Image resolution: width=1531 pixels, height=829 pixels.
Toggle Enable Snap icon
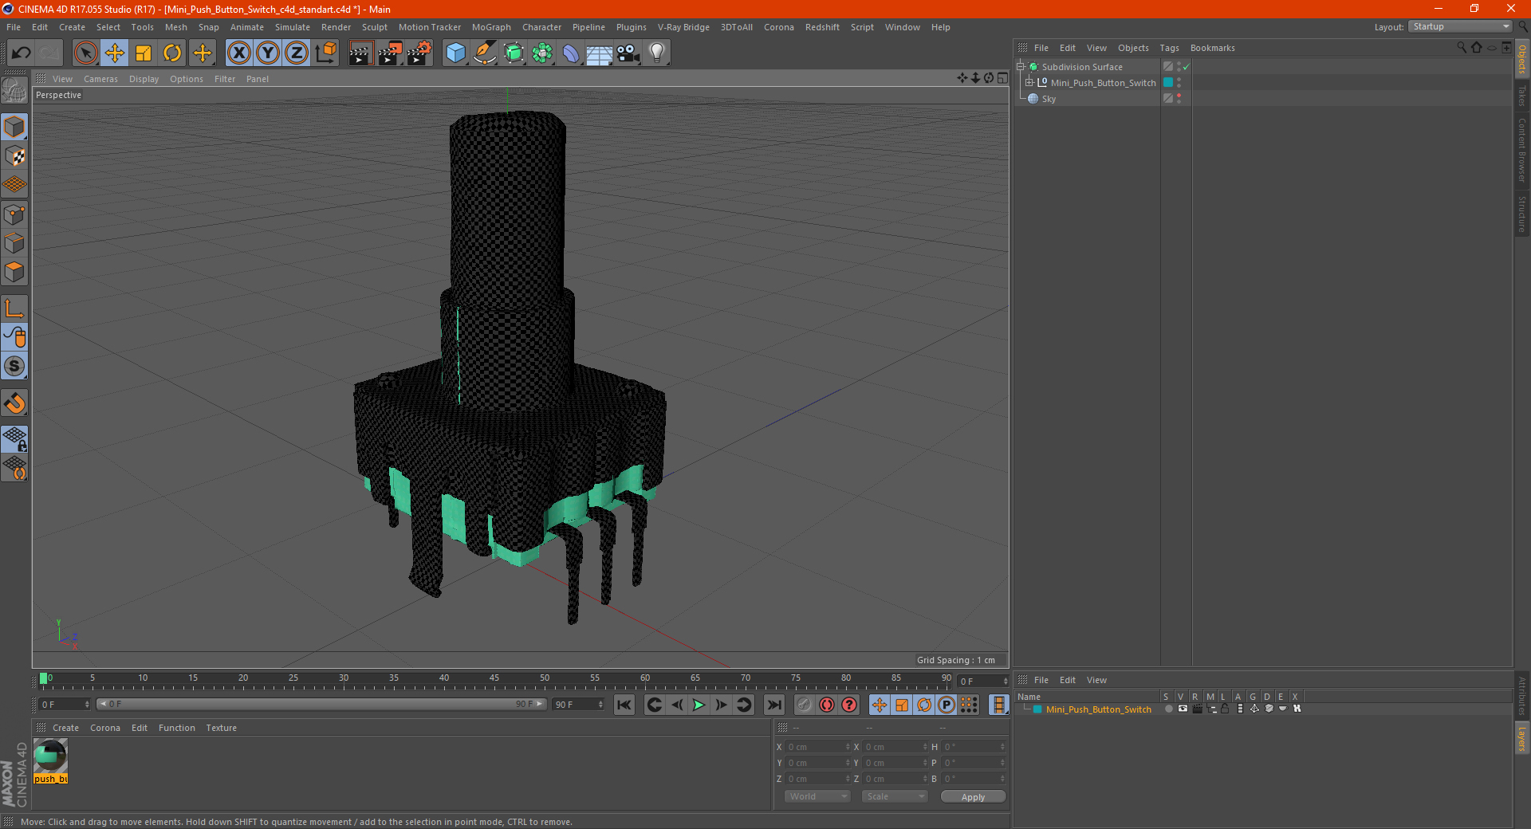click(x=14, y=403)
